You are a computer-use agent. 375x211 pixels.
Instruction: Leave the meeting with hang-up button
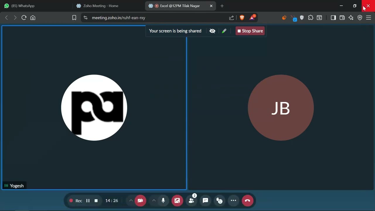click(x=248, y=201)
